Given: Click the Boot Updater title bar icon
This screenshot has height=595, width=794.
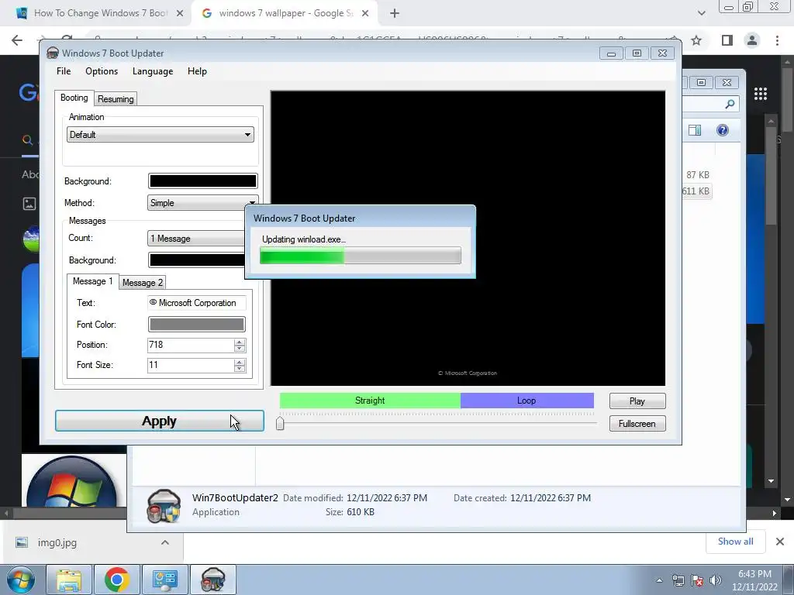Looking at the screenshot, I should coord(52,53).
